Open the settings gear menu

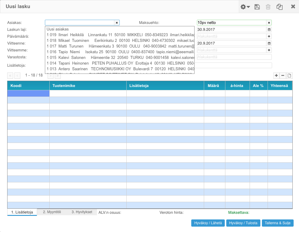point(245,7)
